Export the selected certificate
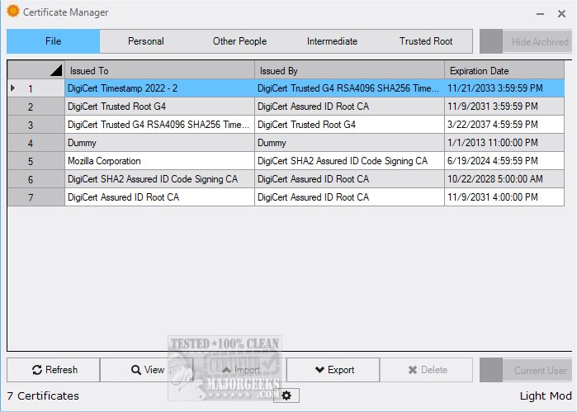The width and height of the screenshot is (577, 412). 333,370
